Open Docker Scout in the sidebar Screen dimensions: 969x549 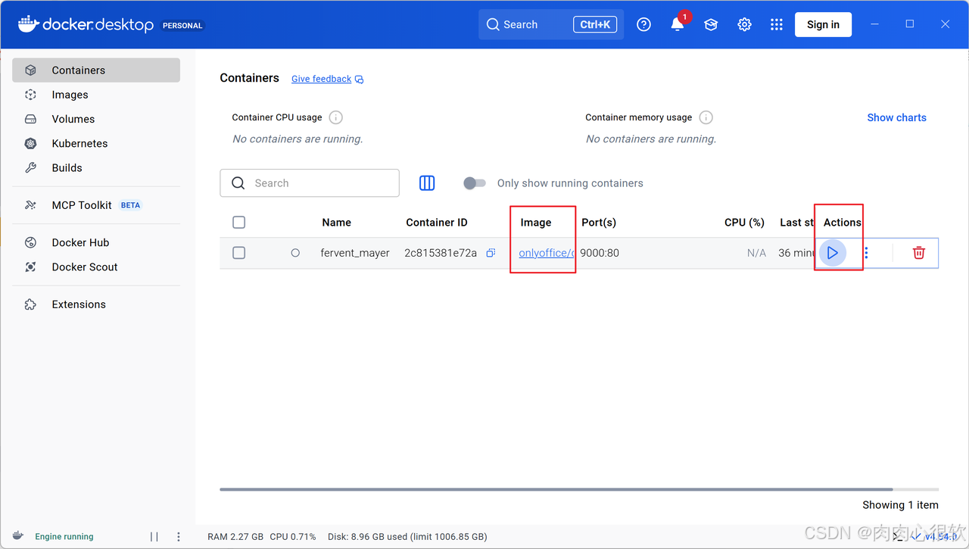[96, 267]
